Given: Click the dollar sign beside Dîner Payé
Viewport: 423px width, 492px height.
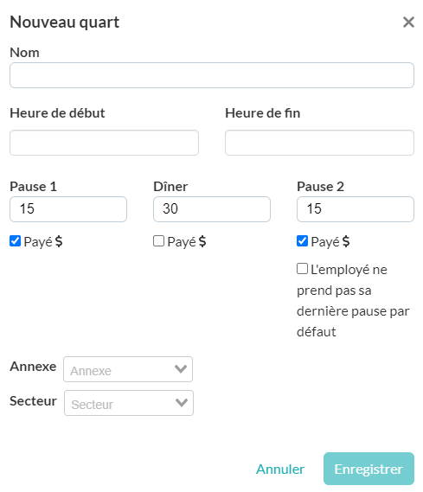Looking at the screenshot, I should point(202,241).
